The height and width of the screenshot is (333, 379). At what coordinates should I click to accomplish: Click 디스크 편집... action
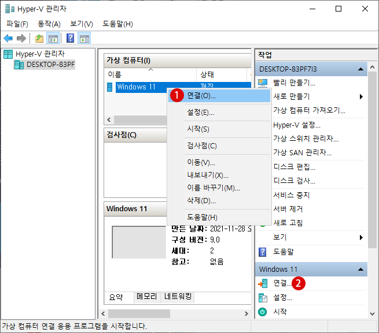[294, 167]
